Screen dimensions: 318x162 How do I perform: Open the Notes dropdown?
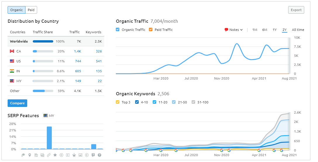tap(234, 30)
